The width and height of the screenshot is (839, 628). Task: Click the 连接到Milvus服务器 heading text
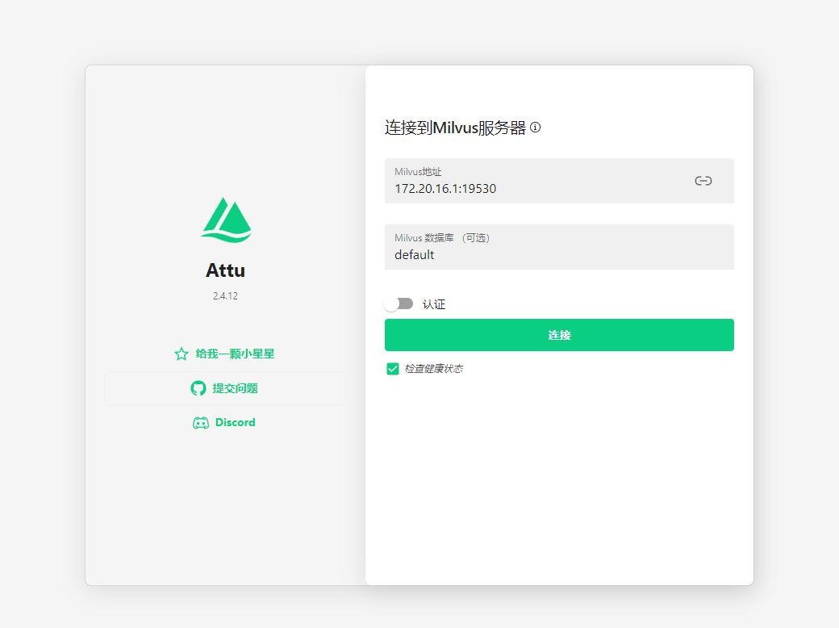point(455,128)
